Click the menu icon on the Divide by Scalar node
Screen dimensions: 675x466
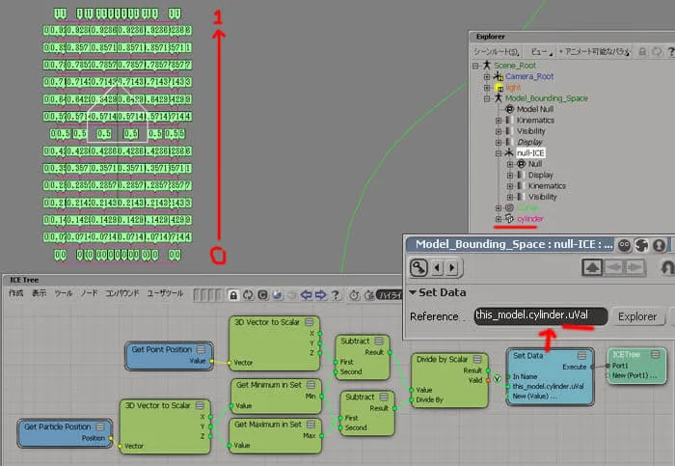tap(477, 359)
